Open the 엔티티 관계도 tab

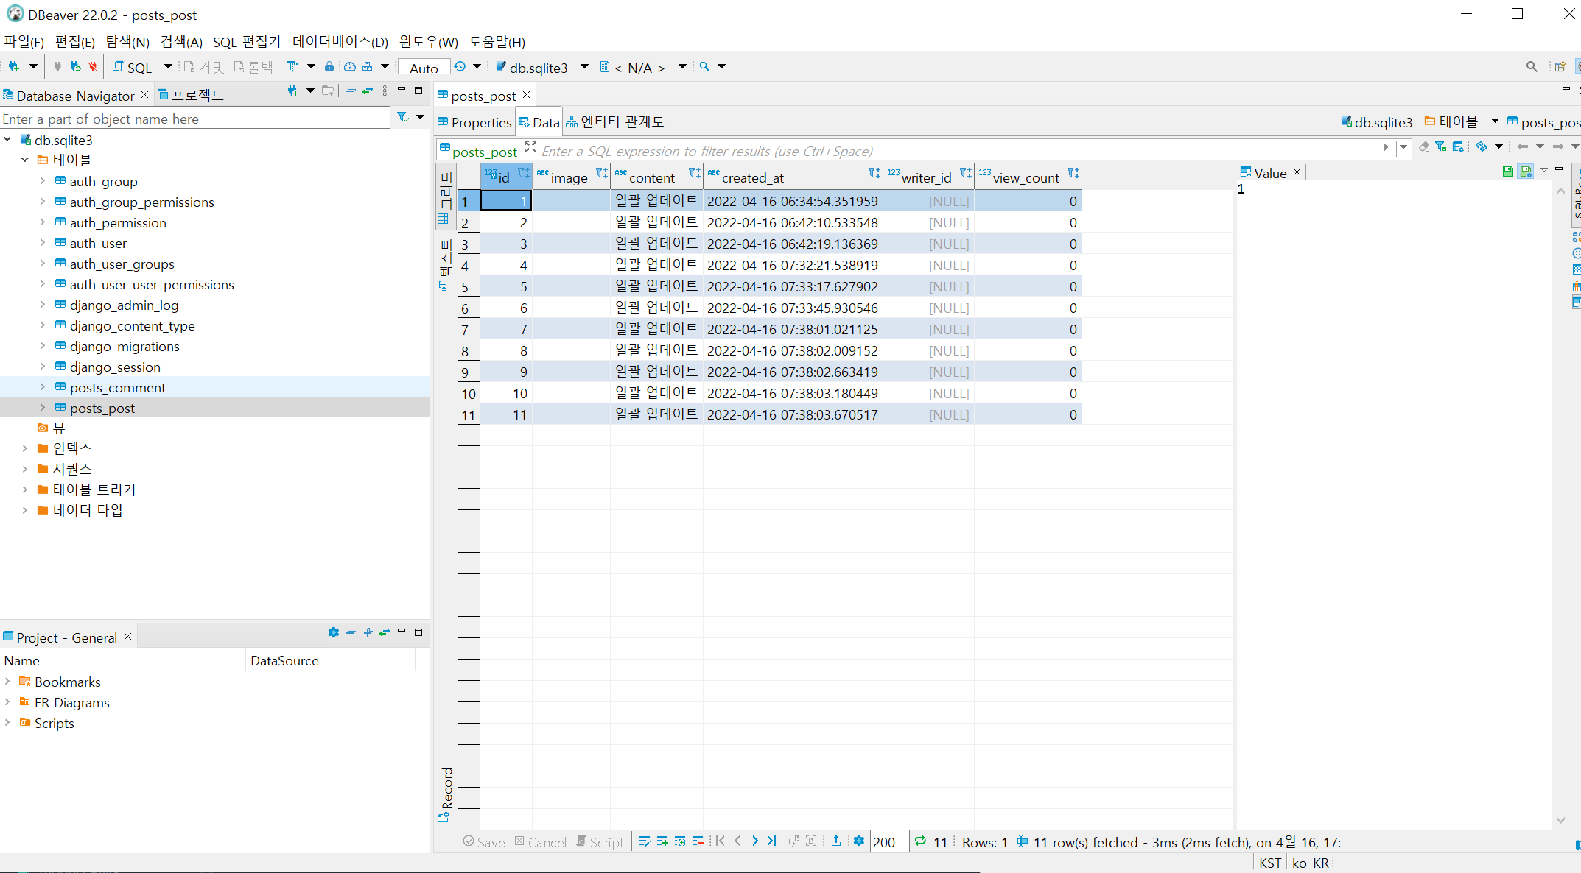point(615,121)
